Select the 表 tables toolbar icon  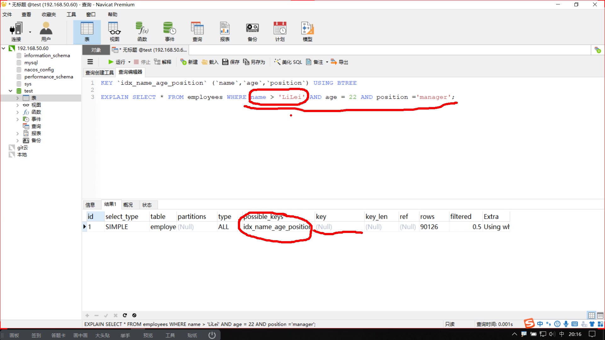coord(87,32)
